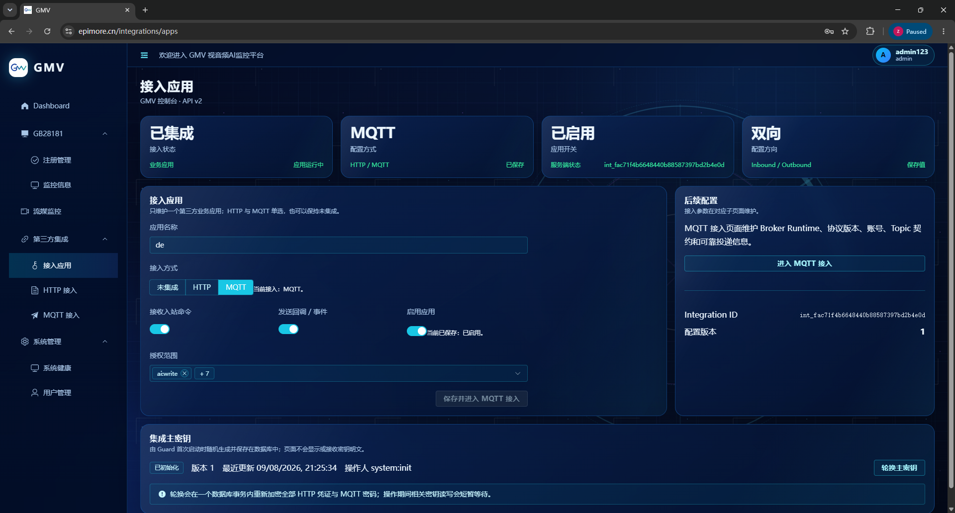This screenshot has width=955, height=513.
Task: Collapse the GB28181 menu chevron
Action: point(105,134)
